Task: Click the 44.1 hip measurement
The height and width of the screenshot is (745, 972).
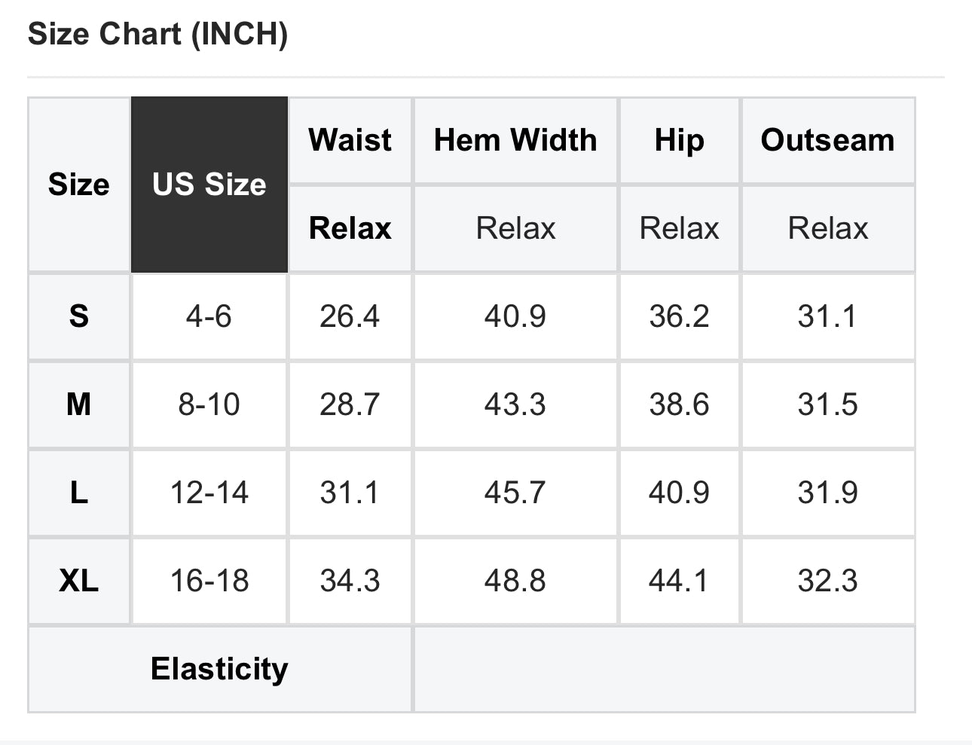Action: pos(679,581)
